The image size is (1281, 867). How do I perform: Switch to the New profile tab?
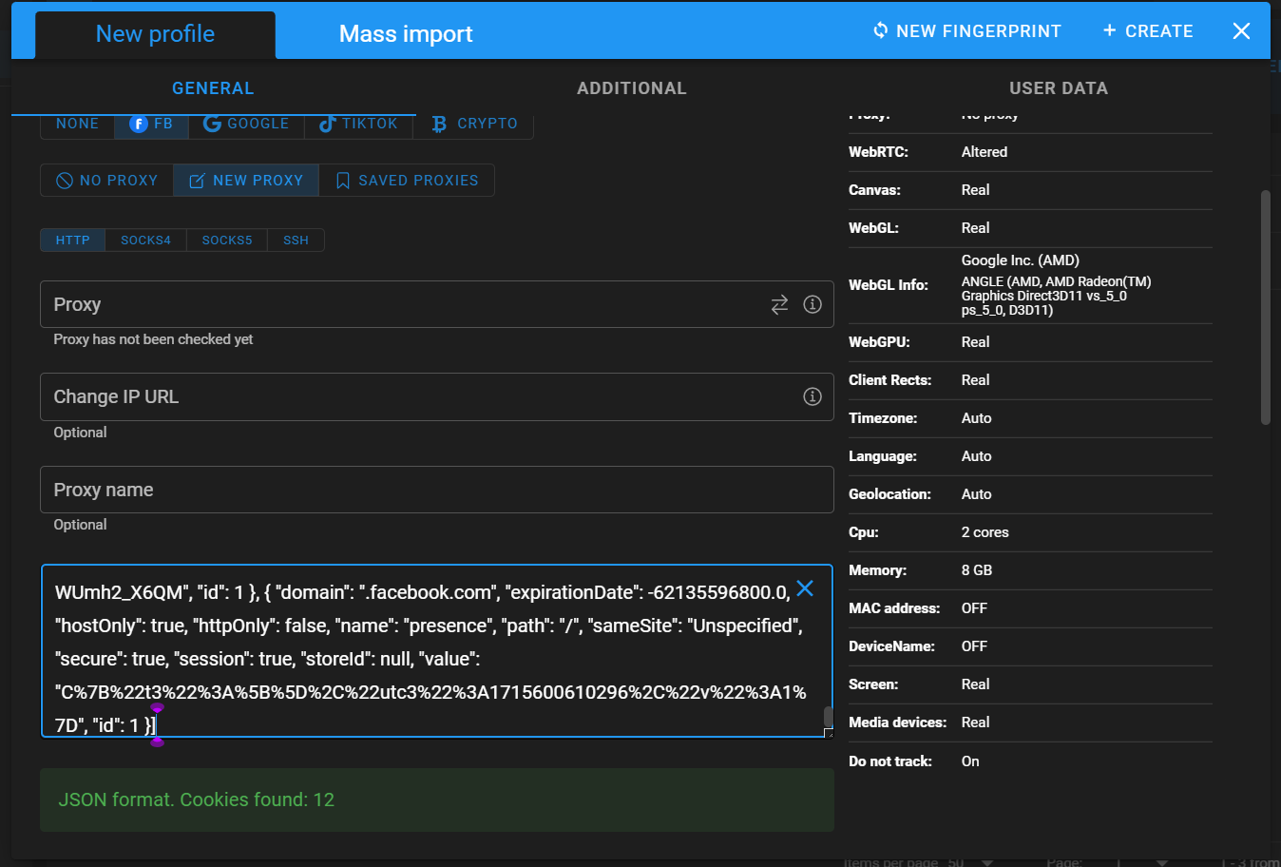156,34
